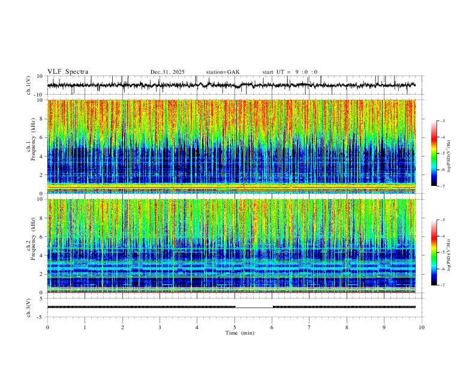Click time axis tick label "4"

click(x=197, y=327)
